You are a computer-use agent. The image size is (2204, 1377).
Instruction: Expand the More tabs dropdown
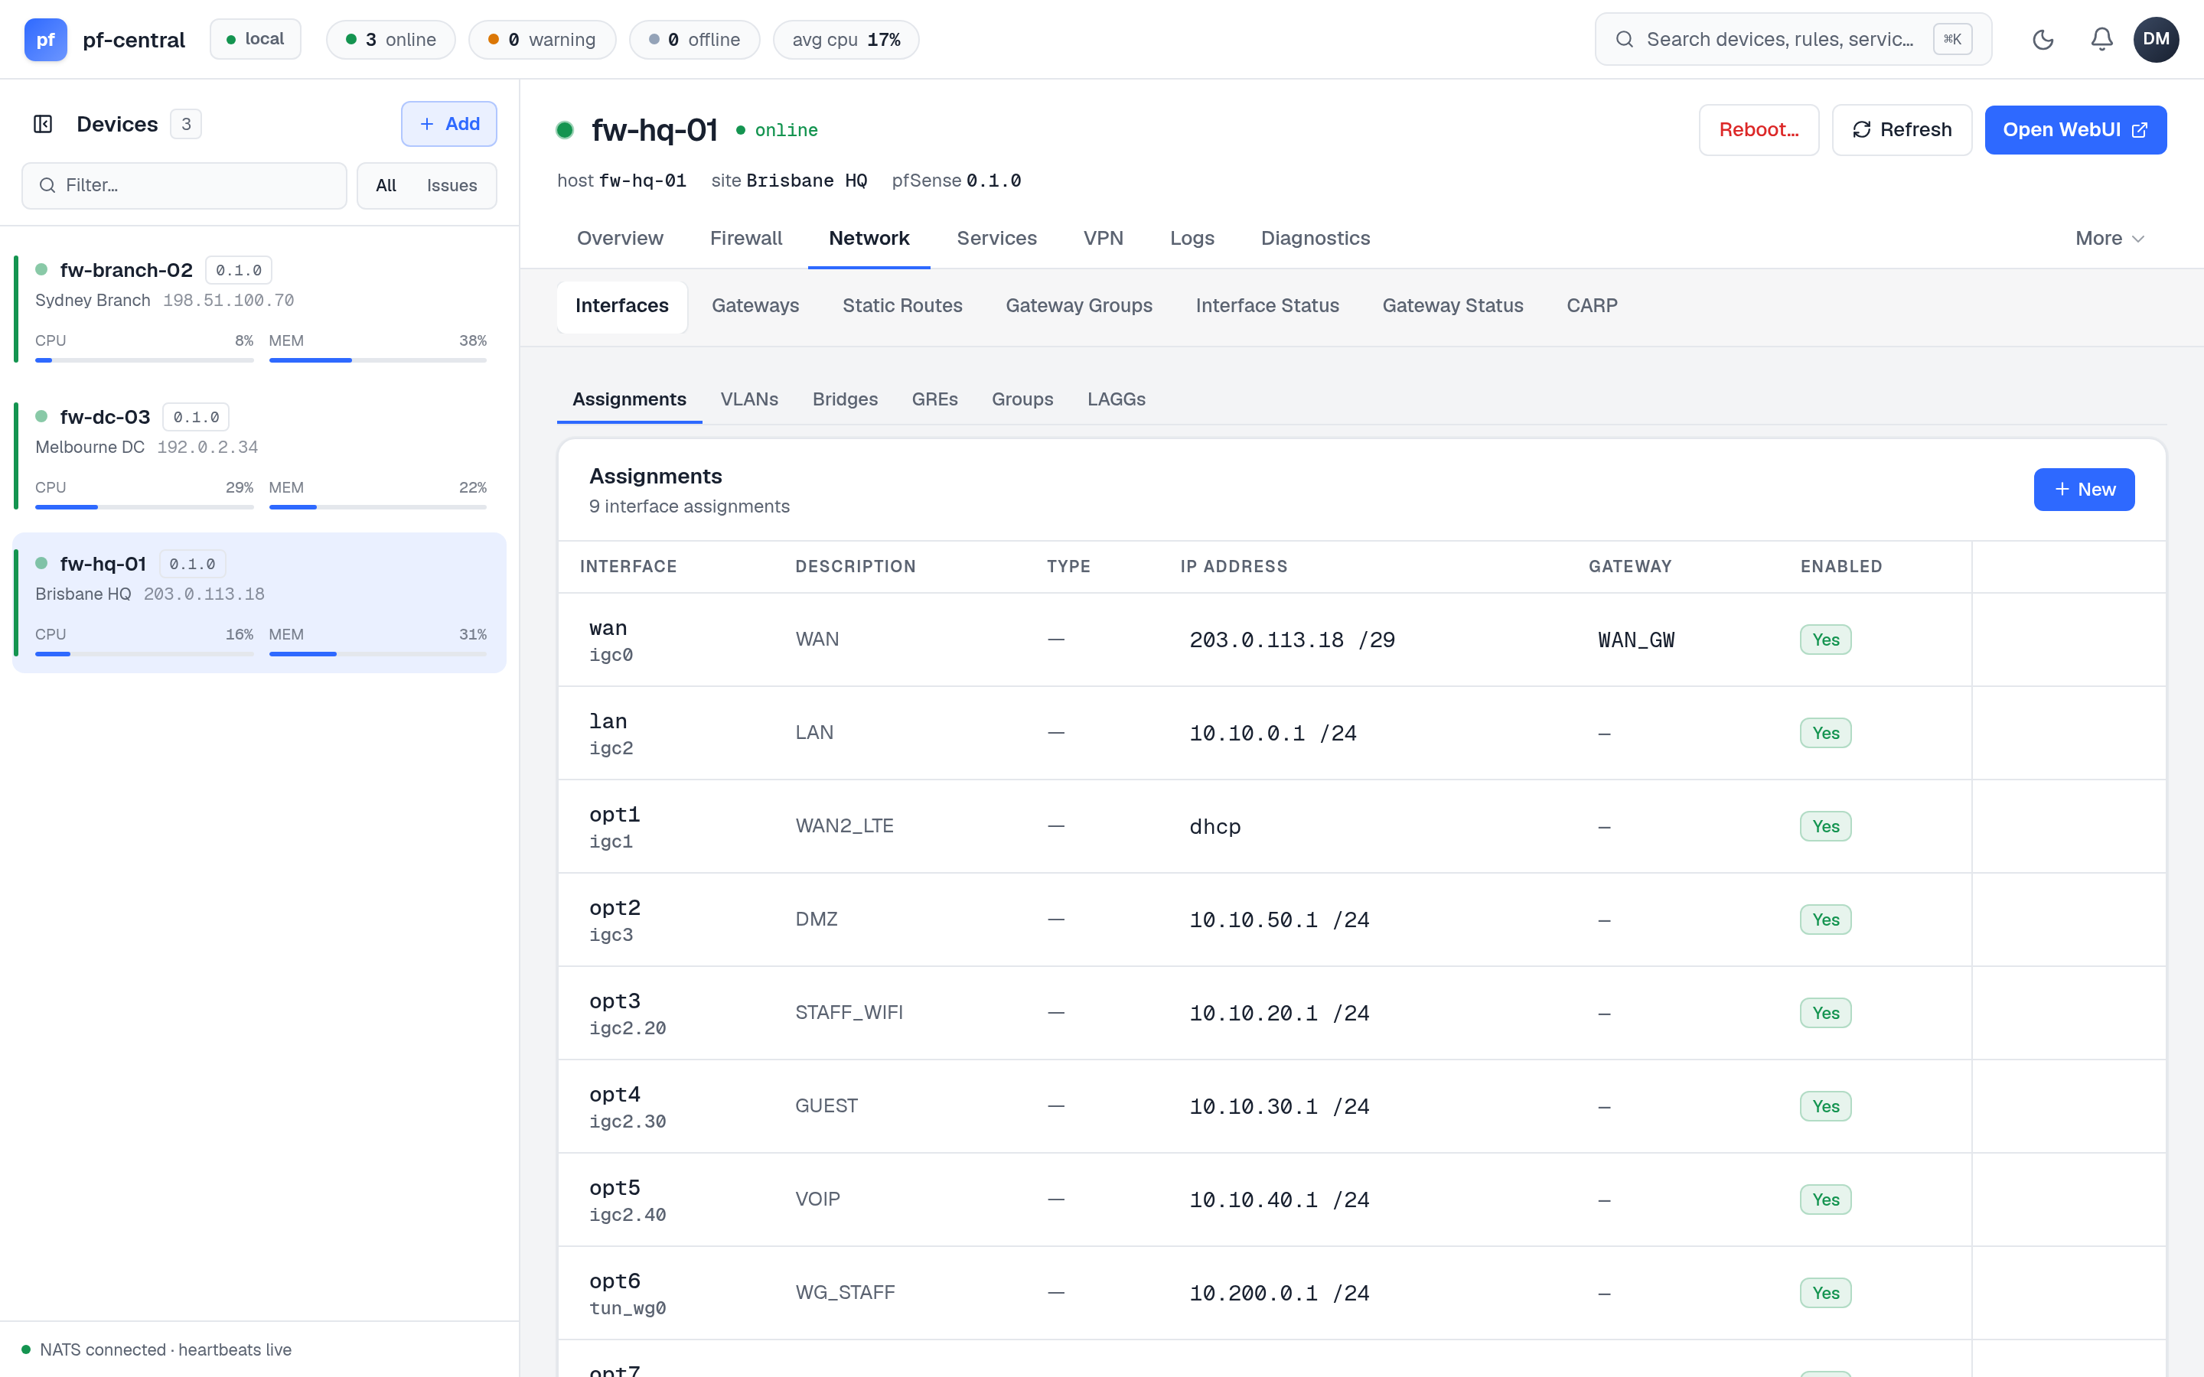tap(2109, 239)
